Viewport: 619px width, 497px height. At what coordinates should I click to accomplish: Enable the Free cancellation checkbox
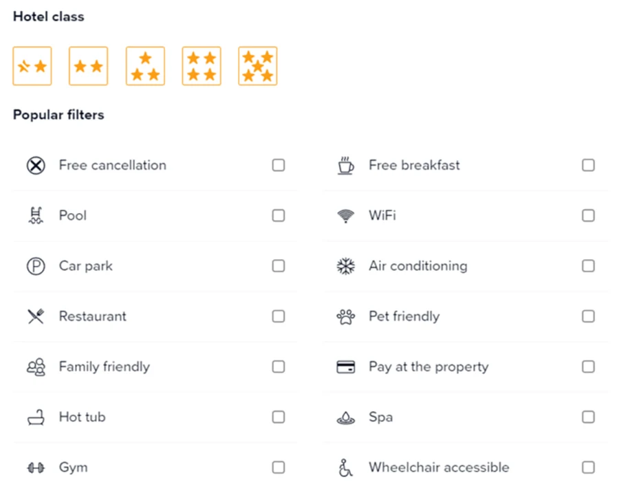click(279, 165)
